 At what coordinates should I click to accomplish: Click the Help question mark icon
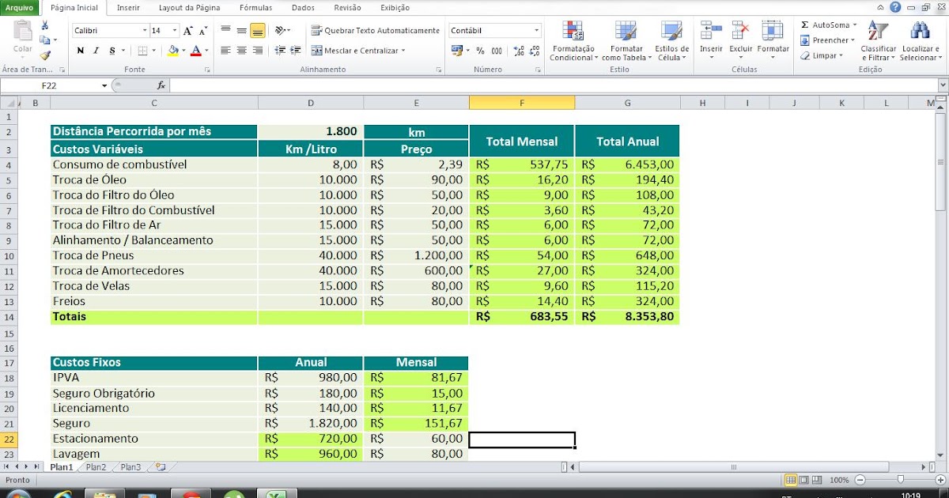[895, 7]
